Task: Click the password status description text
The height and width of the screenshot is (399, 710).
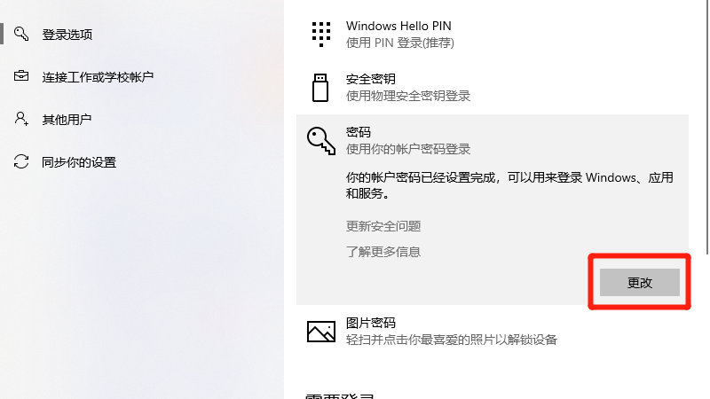Action: coord(509,184)
